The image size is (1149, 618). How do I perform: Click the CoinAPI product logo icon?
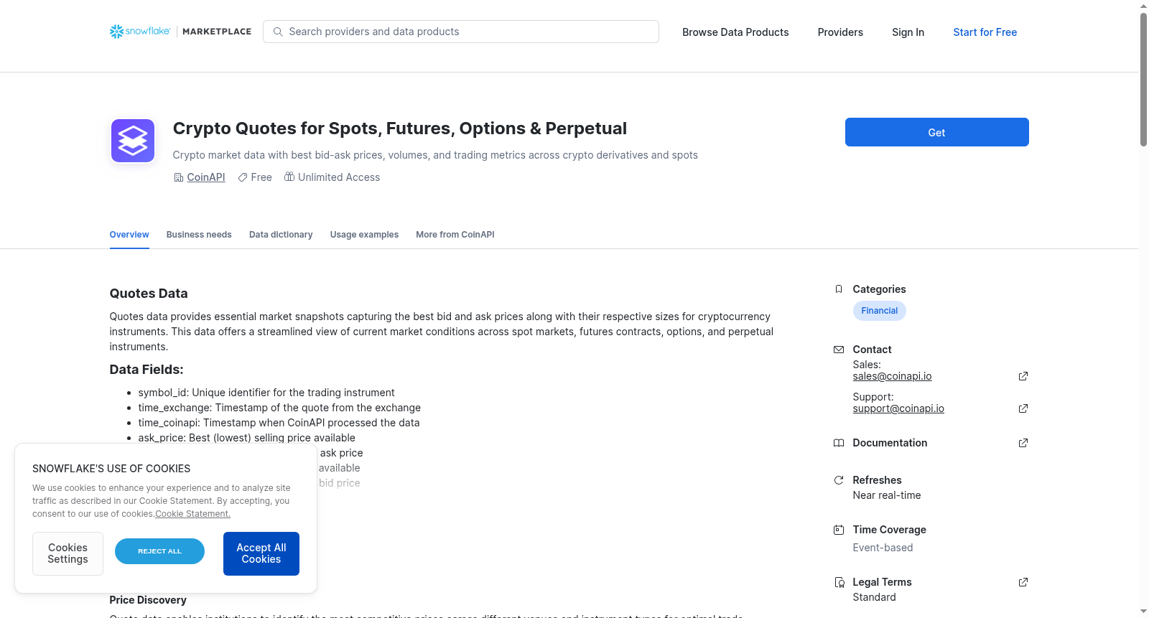(x=133, y=141)
